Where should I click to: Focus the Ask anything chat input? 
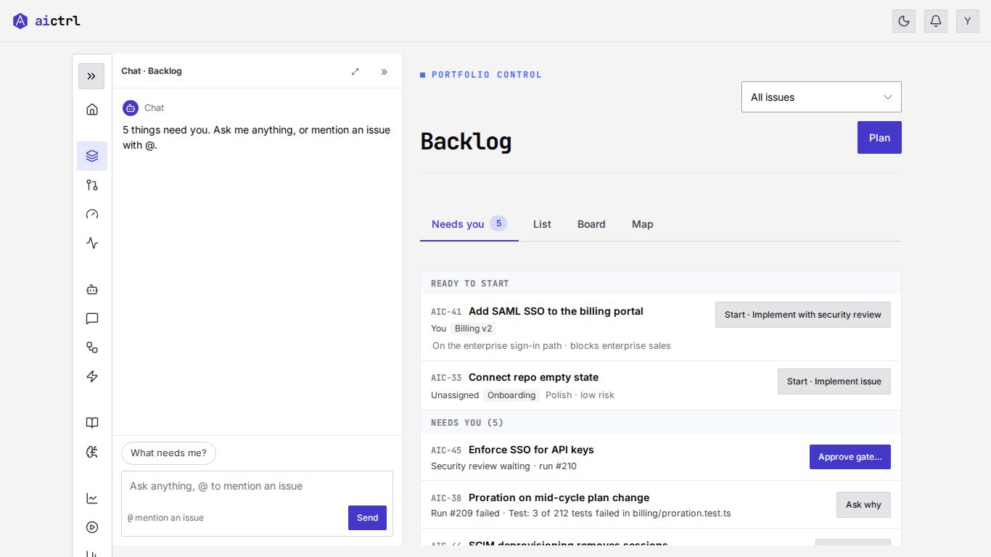(x=257, y=487)
